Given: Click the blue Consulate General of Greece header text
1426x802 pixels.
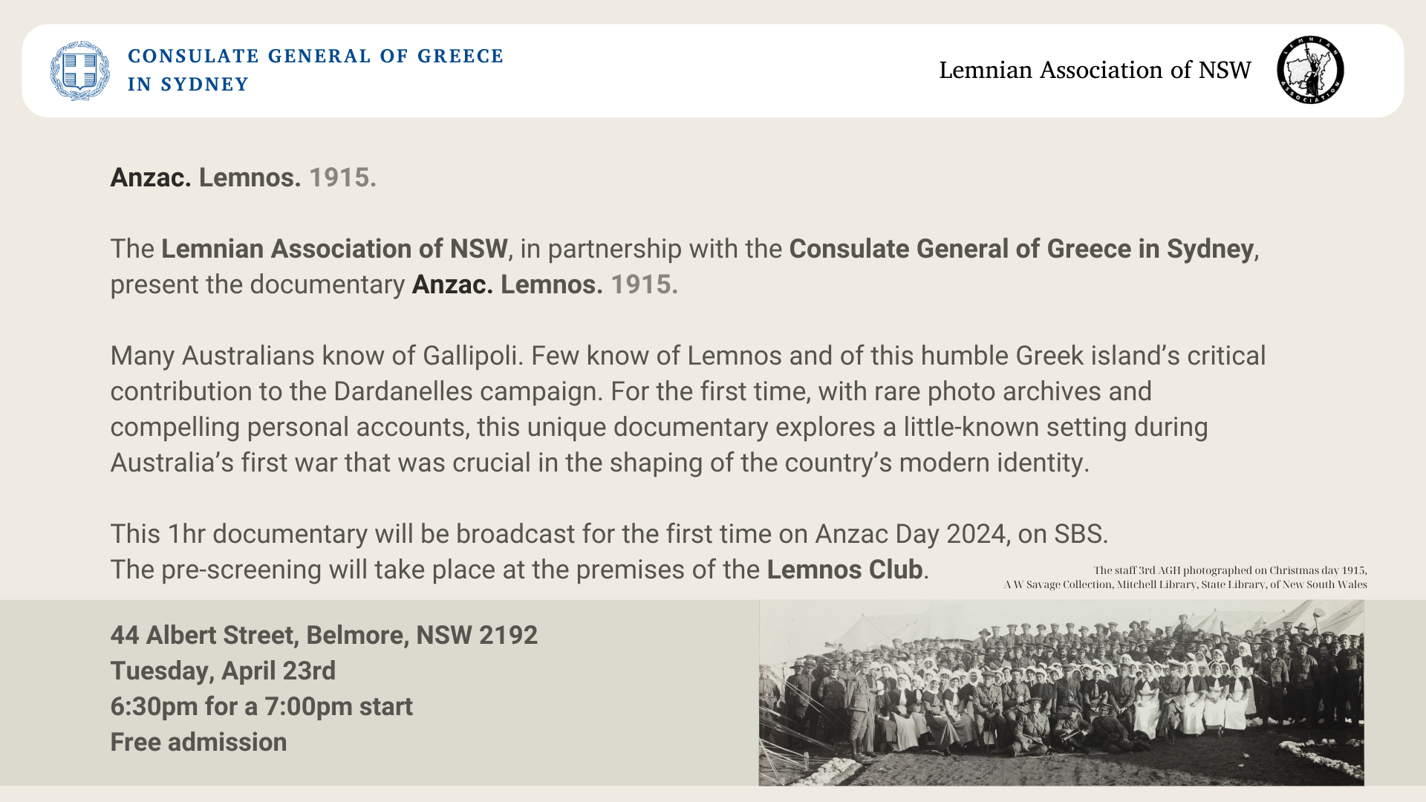Looking at the screenshot, I should pyautogui.click(x=315, y=70).
